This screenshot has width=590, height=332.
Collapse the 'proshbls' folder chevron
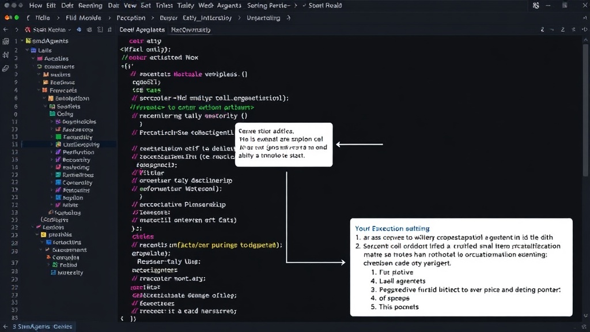pos(37,235)
